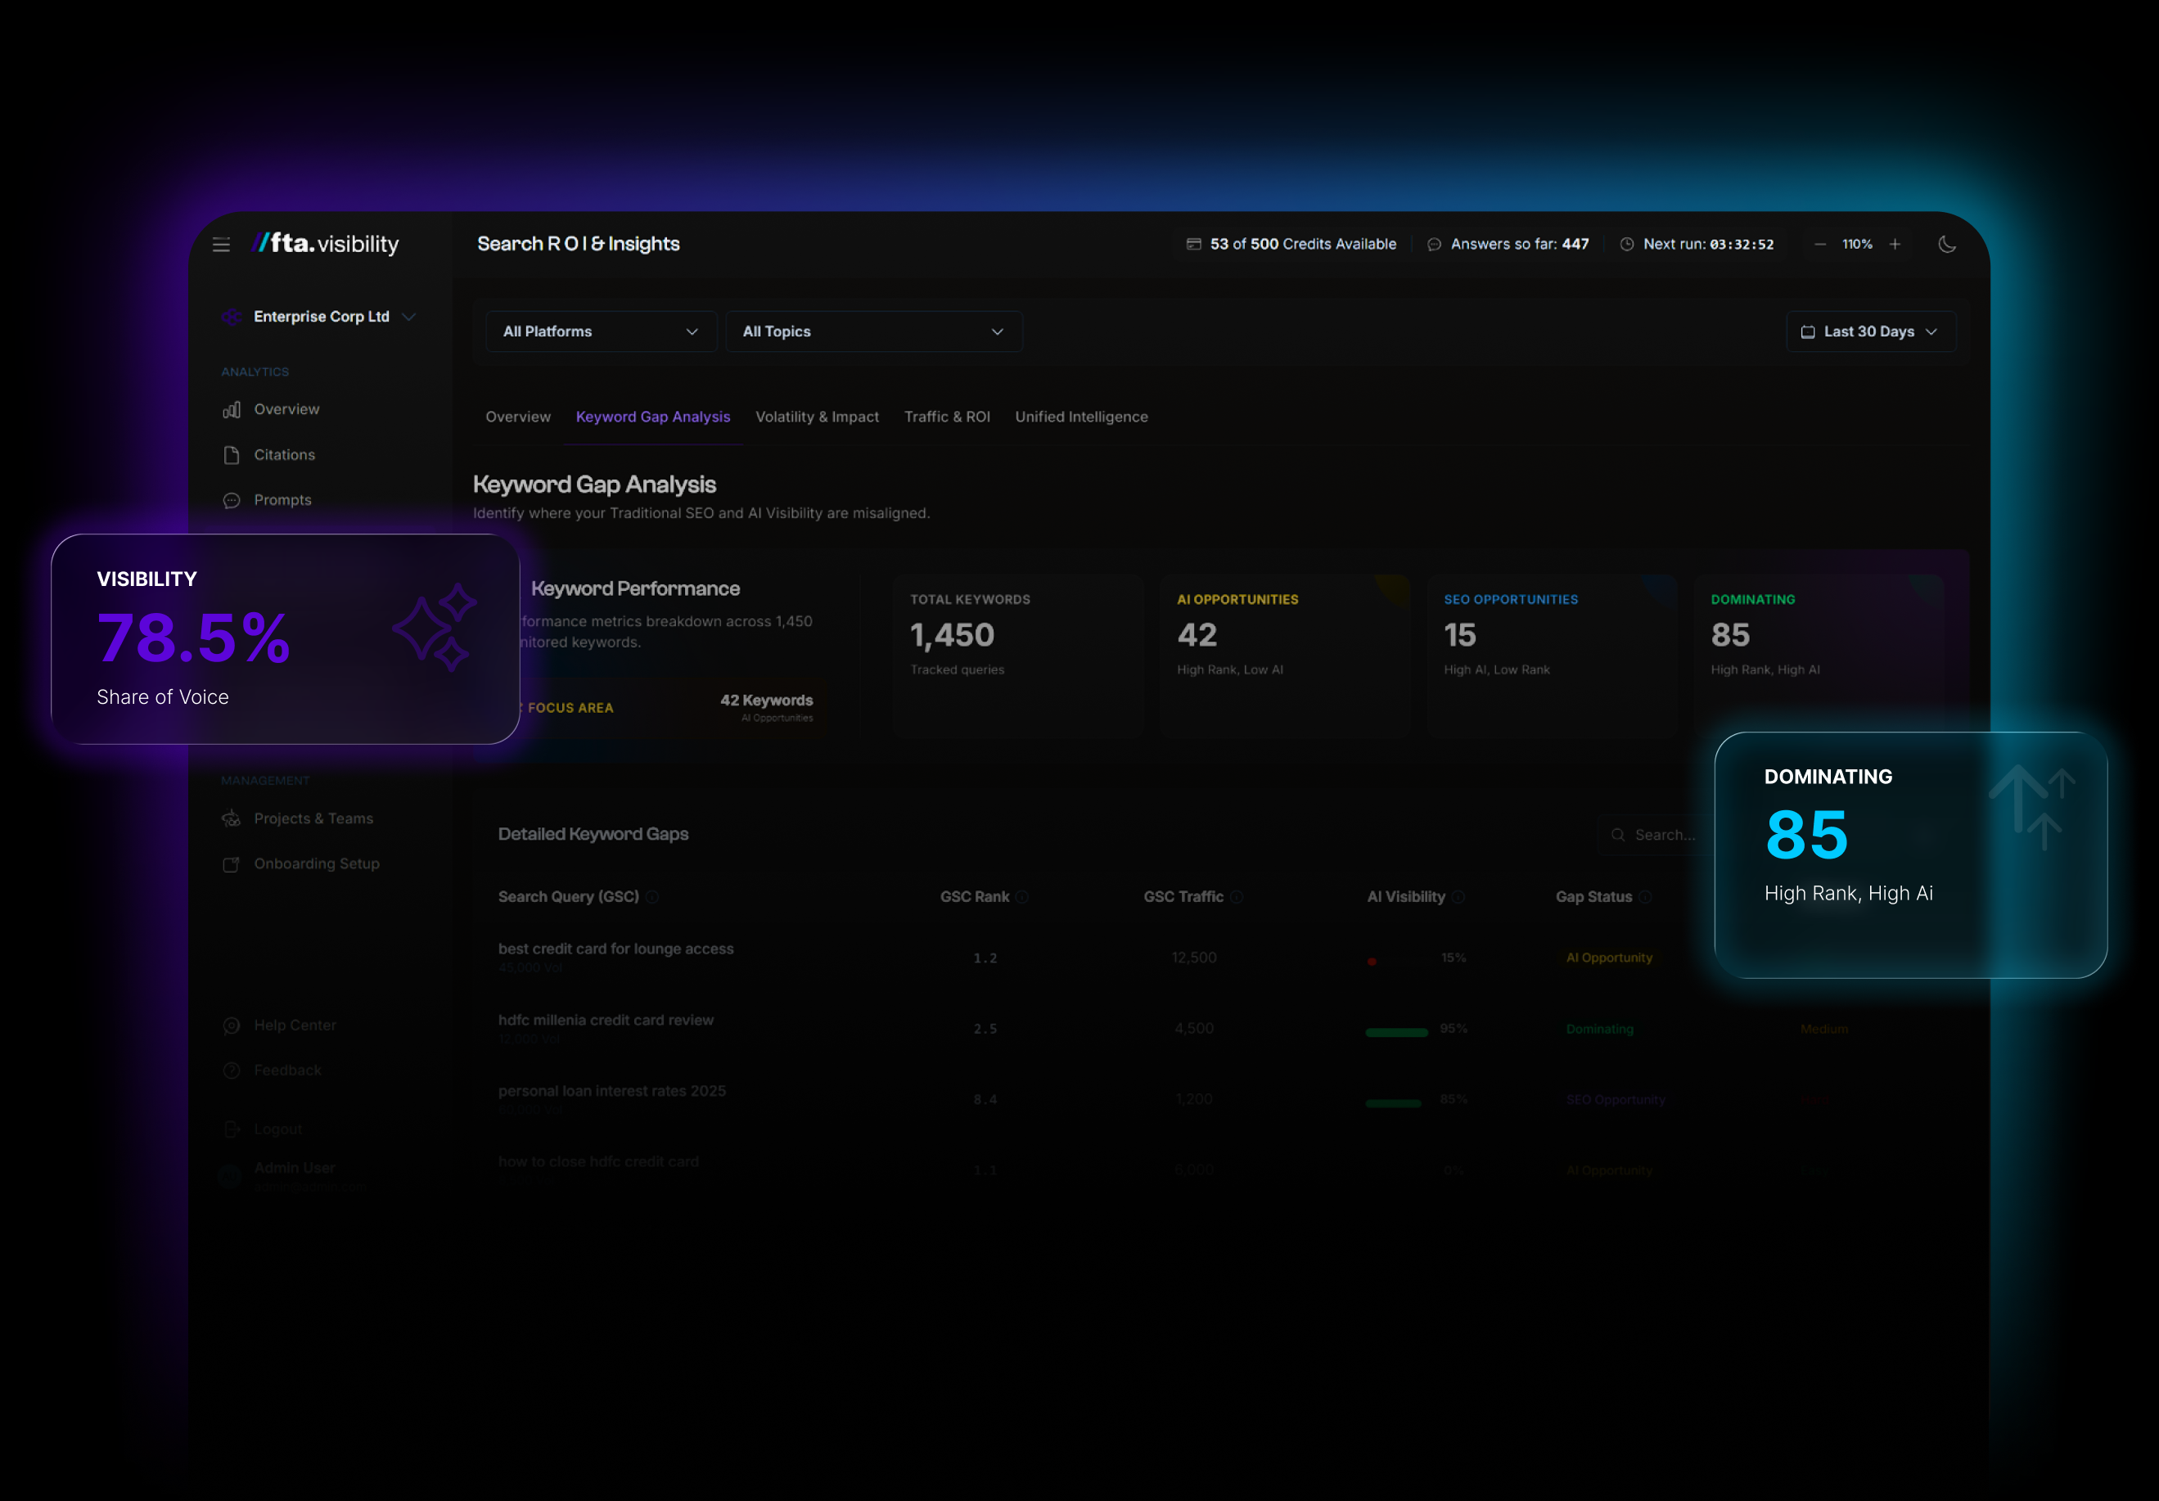This screenshot has height=1501, width=2159.
Task: Click the GSC Rank info icon
Action: point(1022,897)
